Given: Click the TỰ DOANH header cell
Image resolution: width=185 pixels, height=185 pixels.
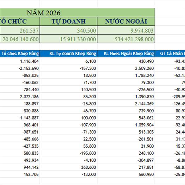Looking at the screenshot, I should [x=68, y=21].
